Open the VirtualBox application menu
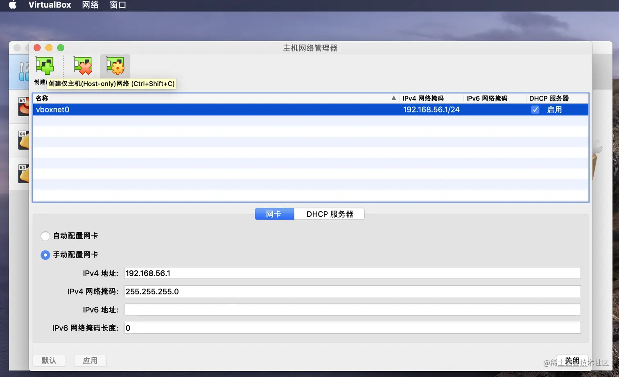This screenshot has width=619, height=377. click(50, 5)
